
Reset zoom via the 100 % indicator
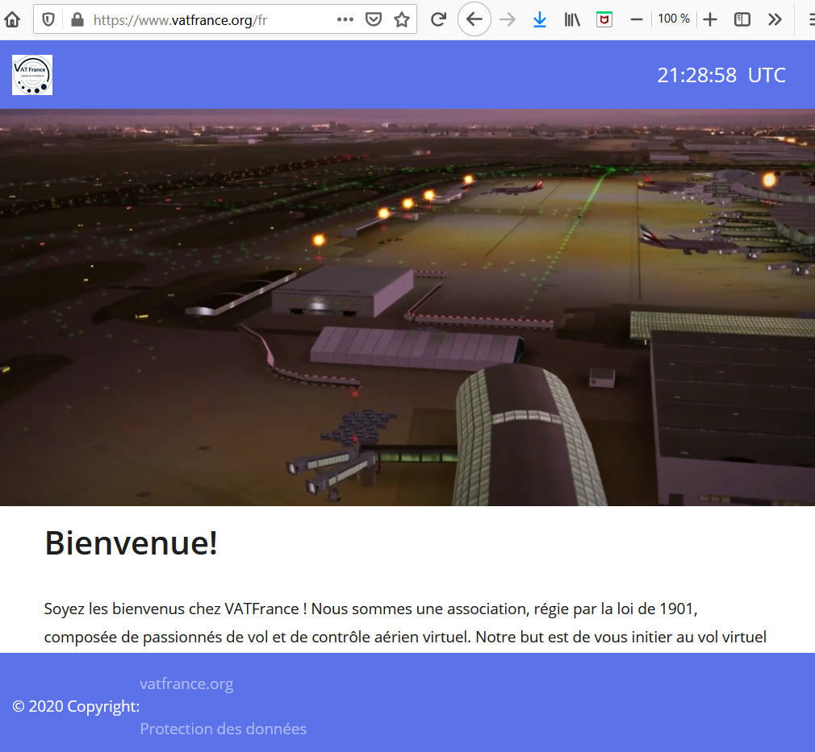point(674,19)
